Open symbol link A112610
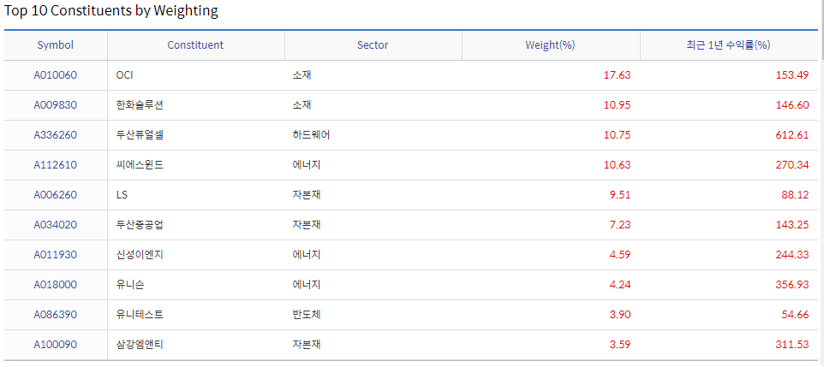This screenshot has height=367, width=824. (x=55, y=165)
